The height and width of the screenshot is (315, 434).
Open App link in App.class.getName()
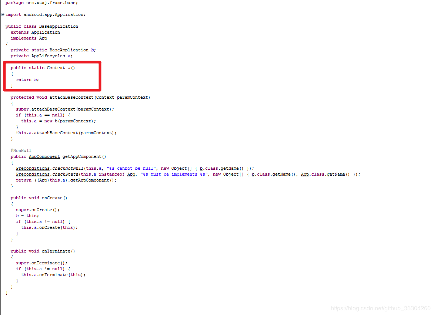(305, 174)
